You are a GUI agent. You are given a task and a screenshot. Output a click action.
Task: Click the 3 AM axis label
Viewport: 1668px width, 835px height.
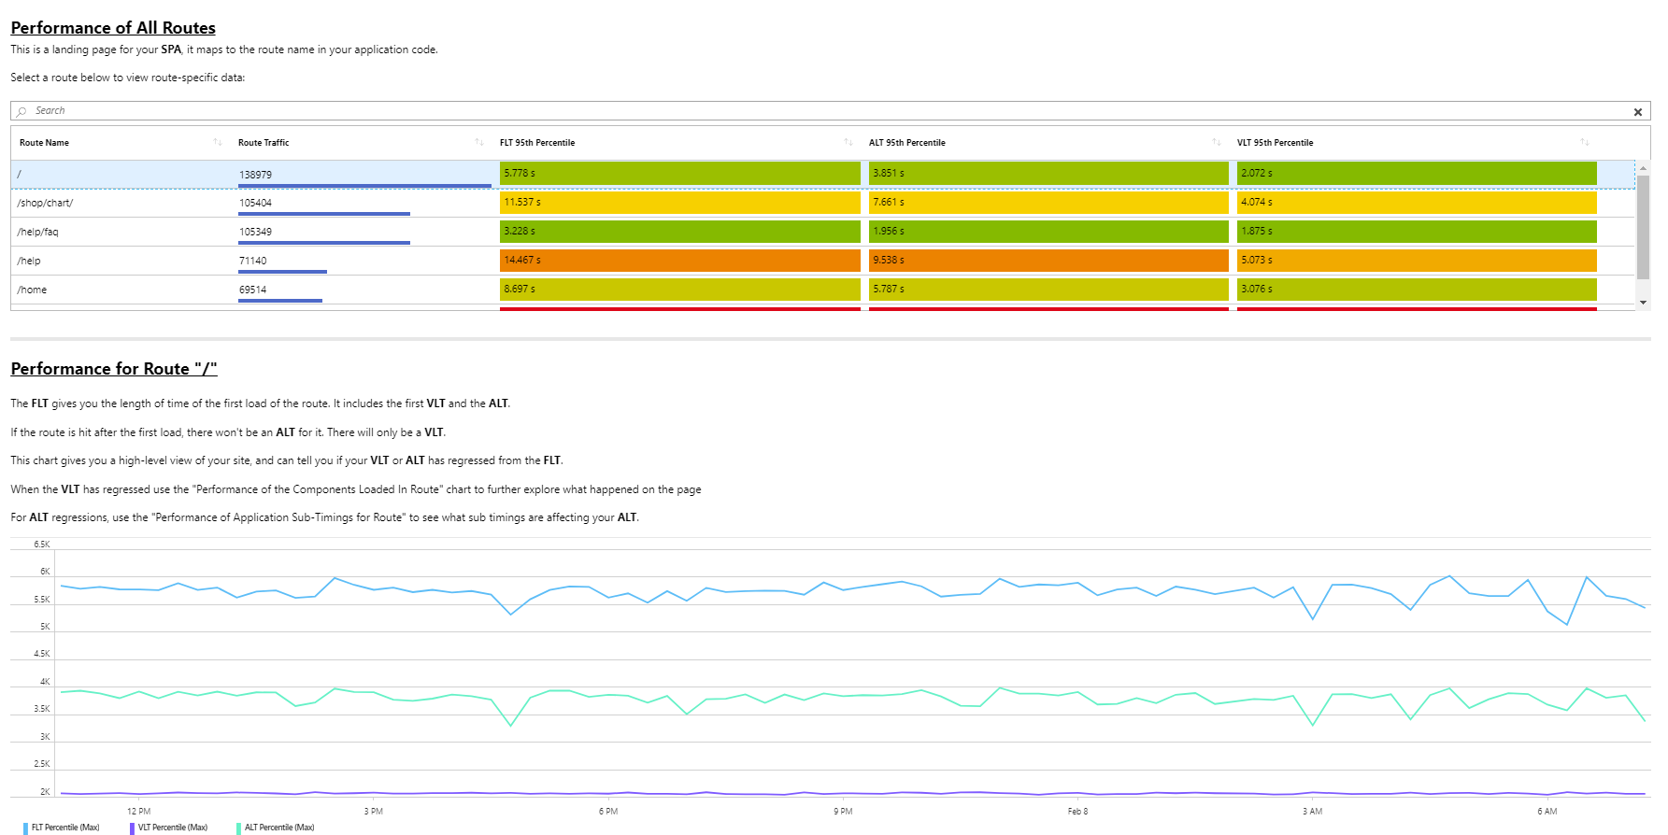pyautogui.click(x=1312, y=812)
